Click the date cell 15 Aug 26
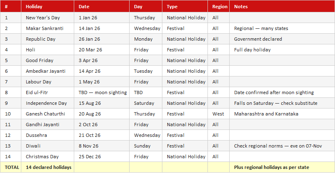 pyautogui.click(x=101, y=103)
